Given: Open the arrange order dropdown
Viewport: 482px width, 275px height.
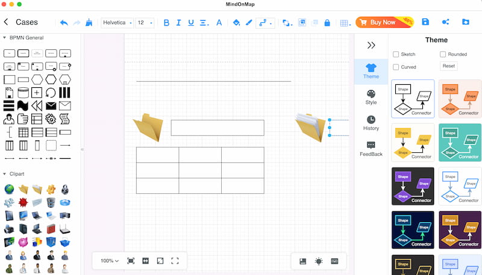Looking at the screenshot, I should (x=287, y=23).
